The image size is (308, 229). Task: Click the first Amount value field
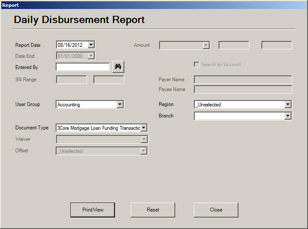(x=234, y=46)
